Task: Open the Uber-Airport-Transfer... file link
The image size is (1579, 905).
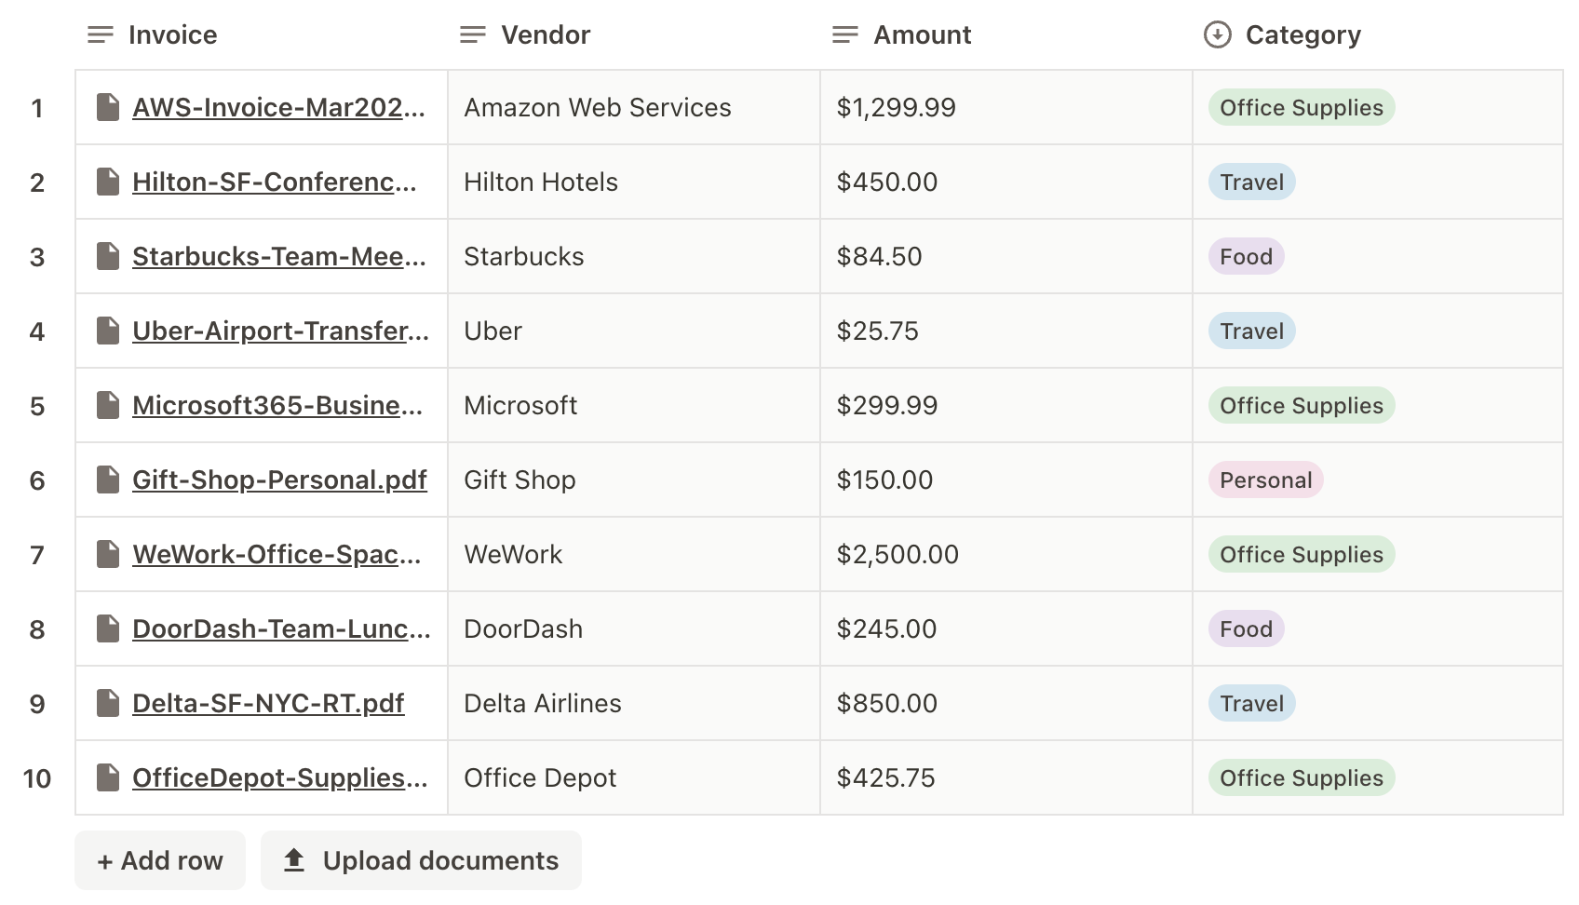Action: pos(281,331)
